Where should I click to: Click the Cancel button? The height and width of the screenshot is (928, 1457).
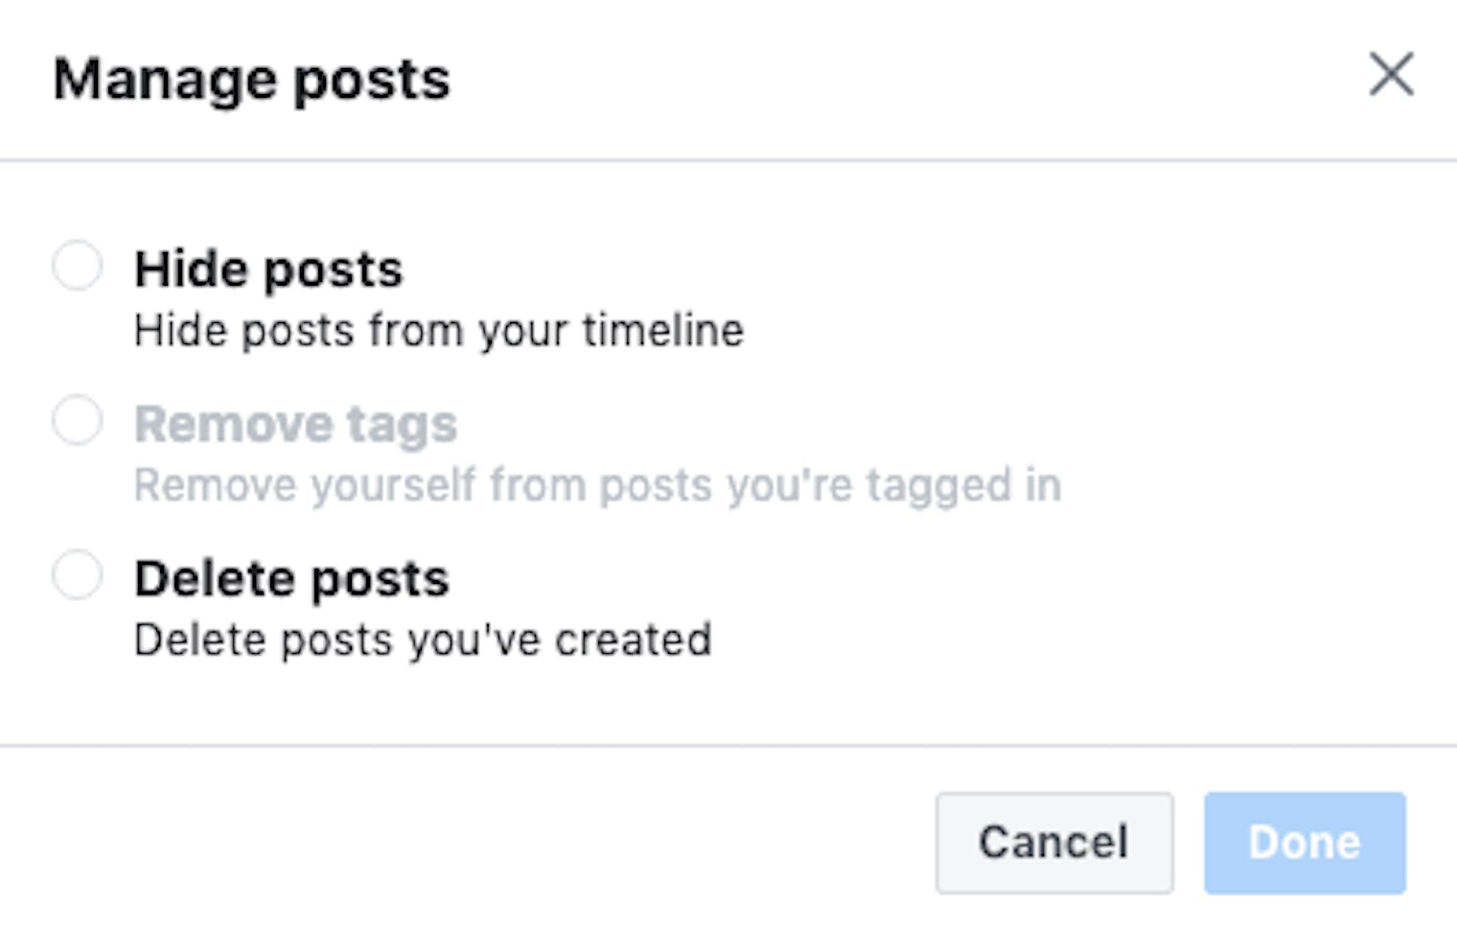click(1052, 843)
